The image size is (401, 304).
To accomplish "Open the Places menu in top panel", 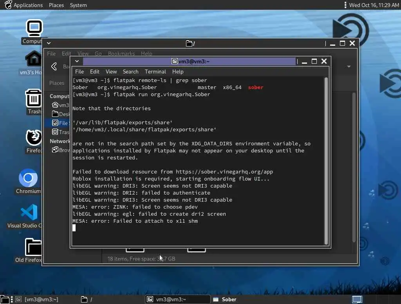I will click(x=56, y=5).
